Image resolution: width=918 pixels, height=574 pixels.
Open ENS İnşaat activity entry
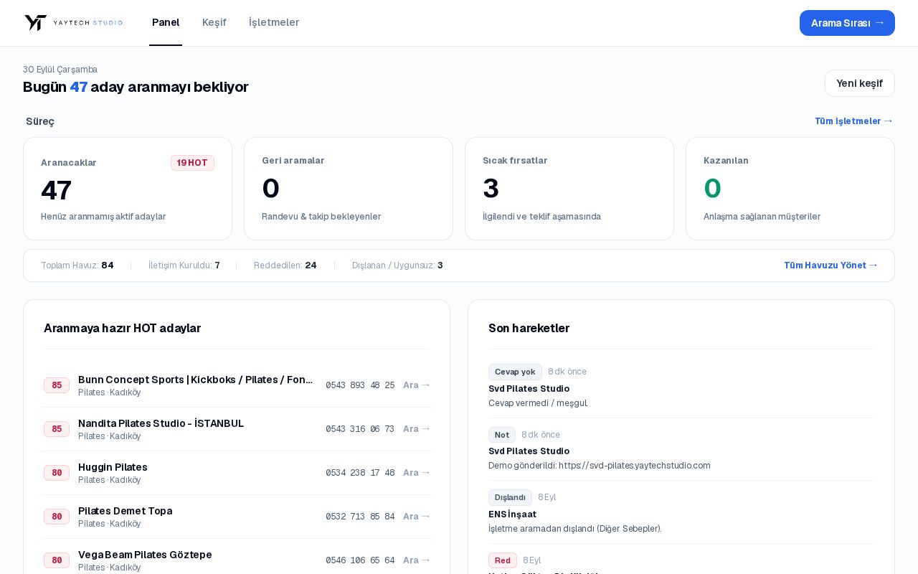point(512,514)
